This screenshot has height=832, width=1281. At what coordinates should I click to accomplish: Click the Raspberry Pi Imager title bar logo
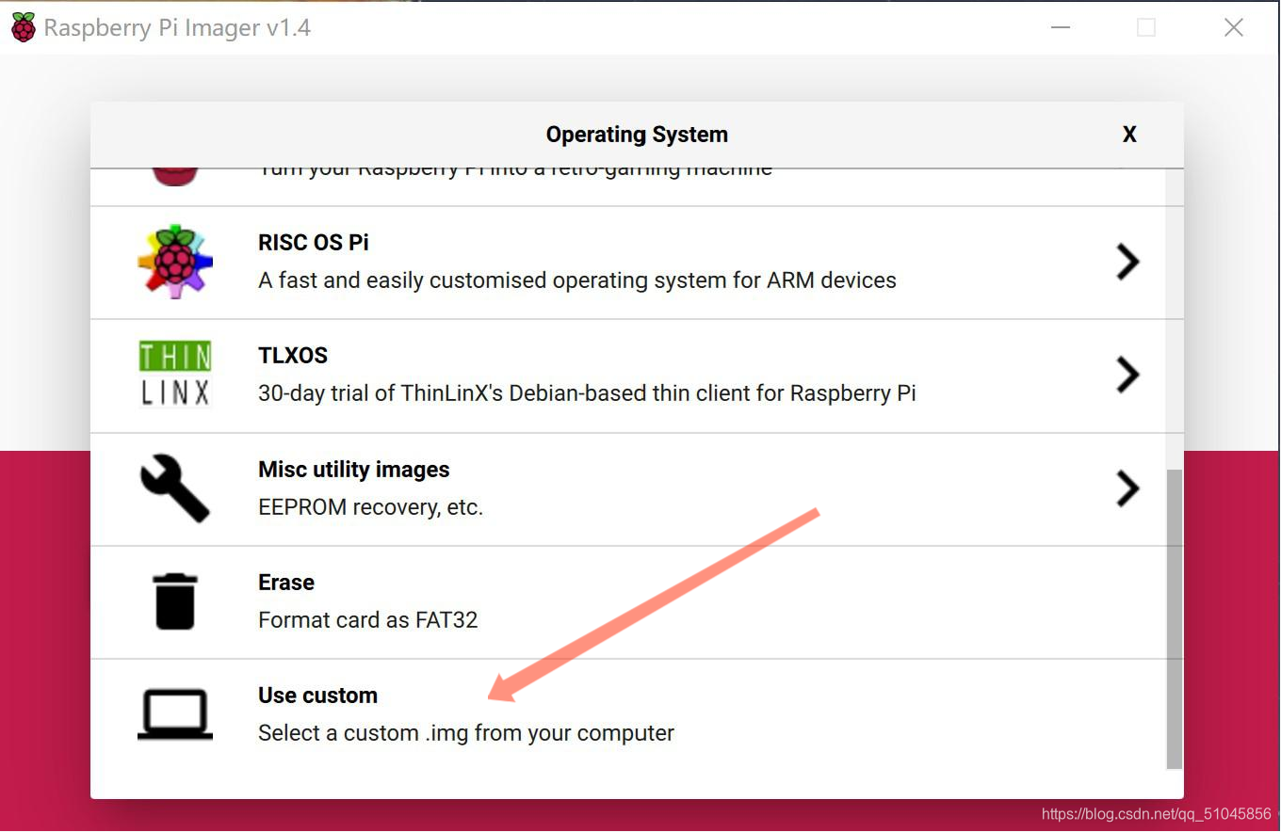(24, 27)
